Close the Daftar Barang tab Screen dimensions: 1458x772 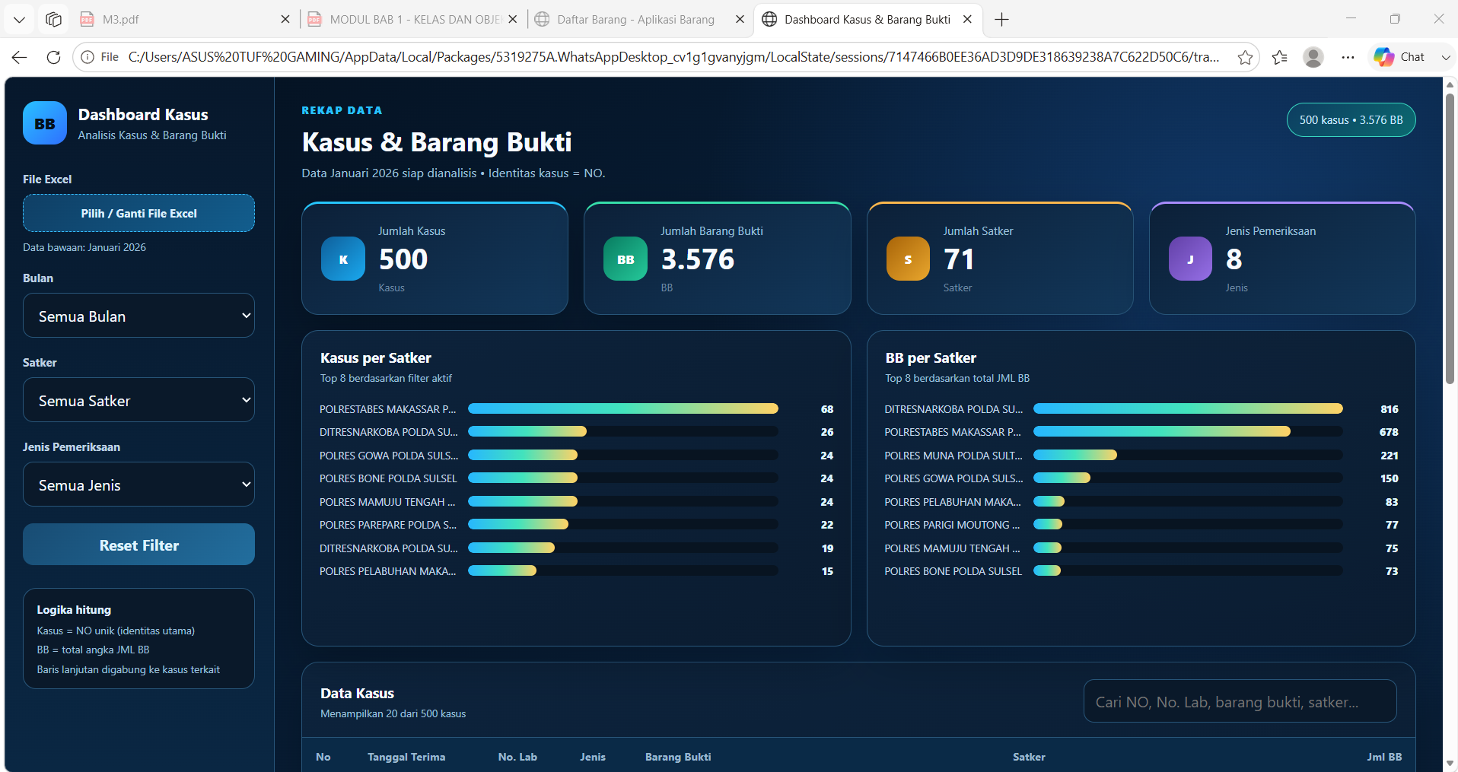click(740, 20)
